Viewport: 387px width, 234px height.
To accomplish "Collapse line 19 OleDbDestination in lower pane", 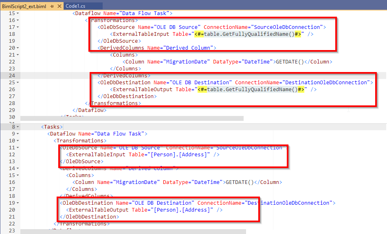I will click(18, 203).
